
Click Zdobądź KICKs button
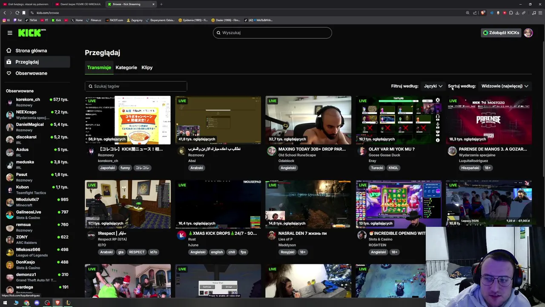(x=501, y=33)
